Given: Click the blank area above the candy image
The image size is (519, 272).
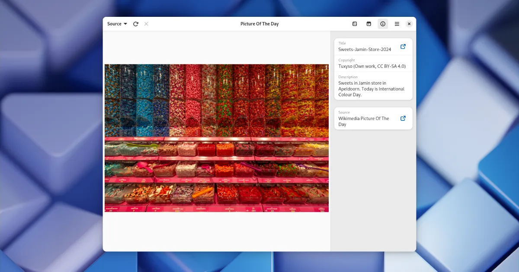Looking at the screenshot, I should 216,47.
